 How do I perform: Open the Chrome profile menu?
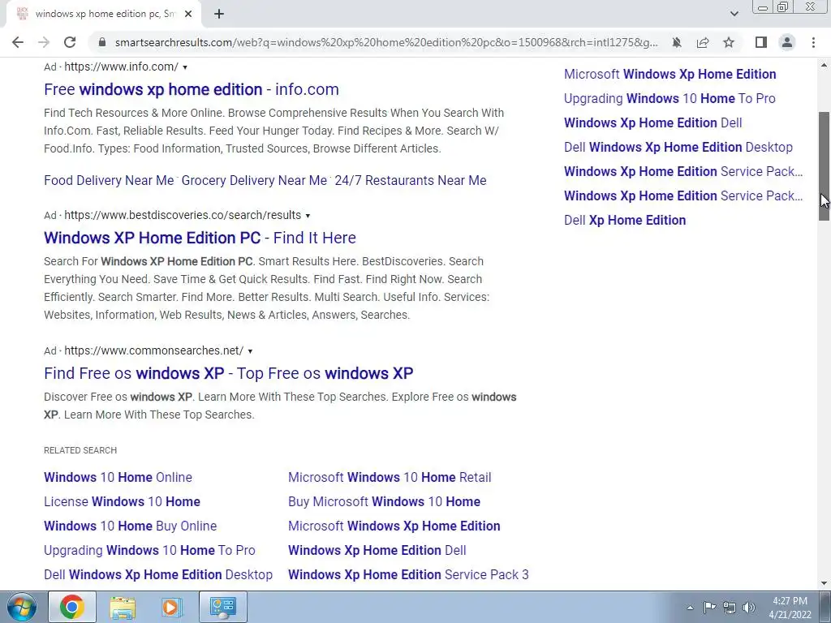[787, 42]
